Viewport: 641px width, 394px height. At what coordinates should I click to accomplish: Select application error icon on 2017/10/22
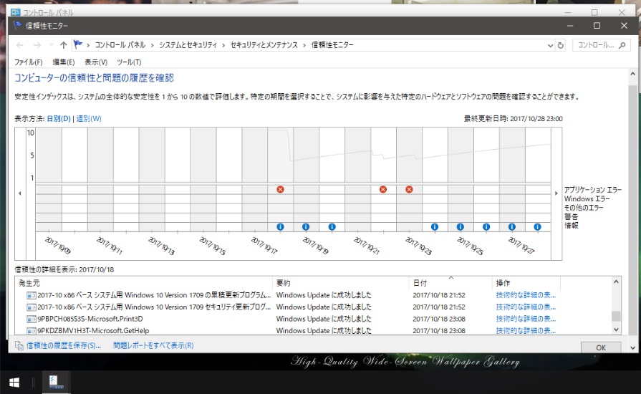coord(383,189)
